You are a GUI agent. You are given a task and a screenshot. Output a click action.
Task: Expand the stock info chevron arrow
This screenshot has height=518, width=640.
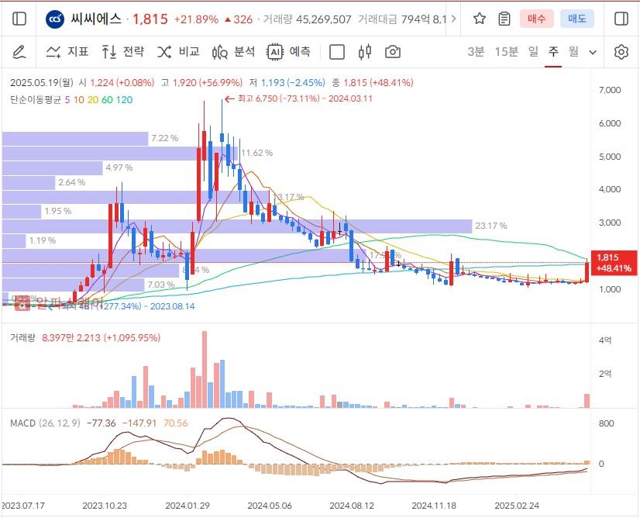[453, 19]
